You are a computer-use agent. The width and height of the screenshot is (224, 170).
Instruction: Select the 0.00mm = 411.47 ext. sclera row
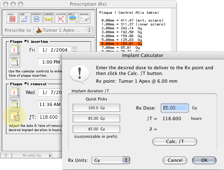coord(132,20)
